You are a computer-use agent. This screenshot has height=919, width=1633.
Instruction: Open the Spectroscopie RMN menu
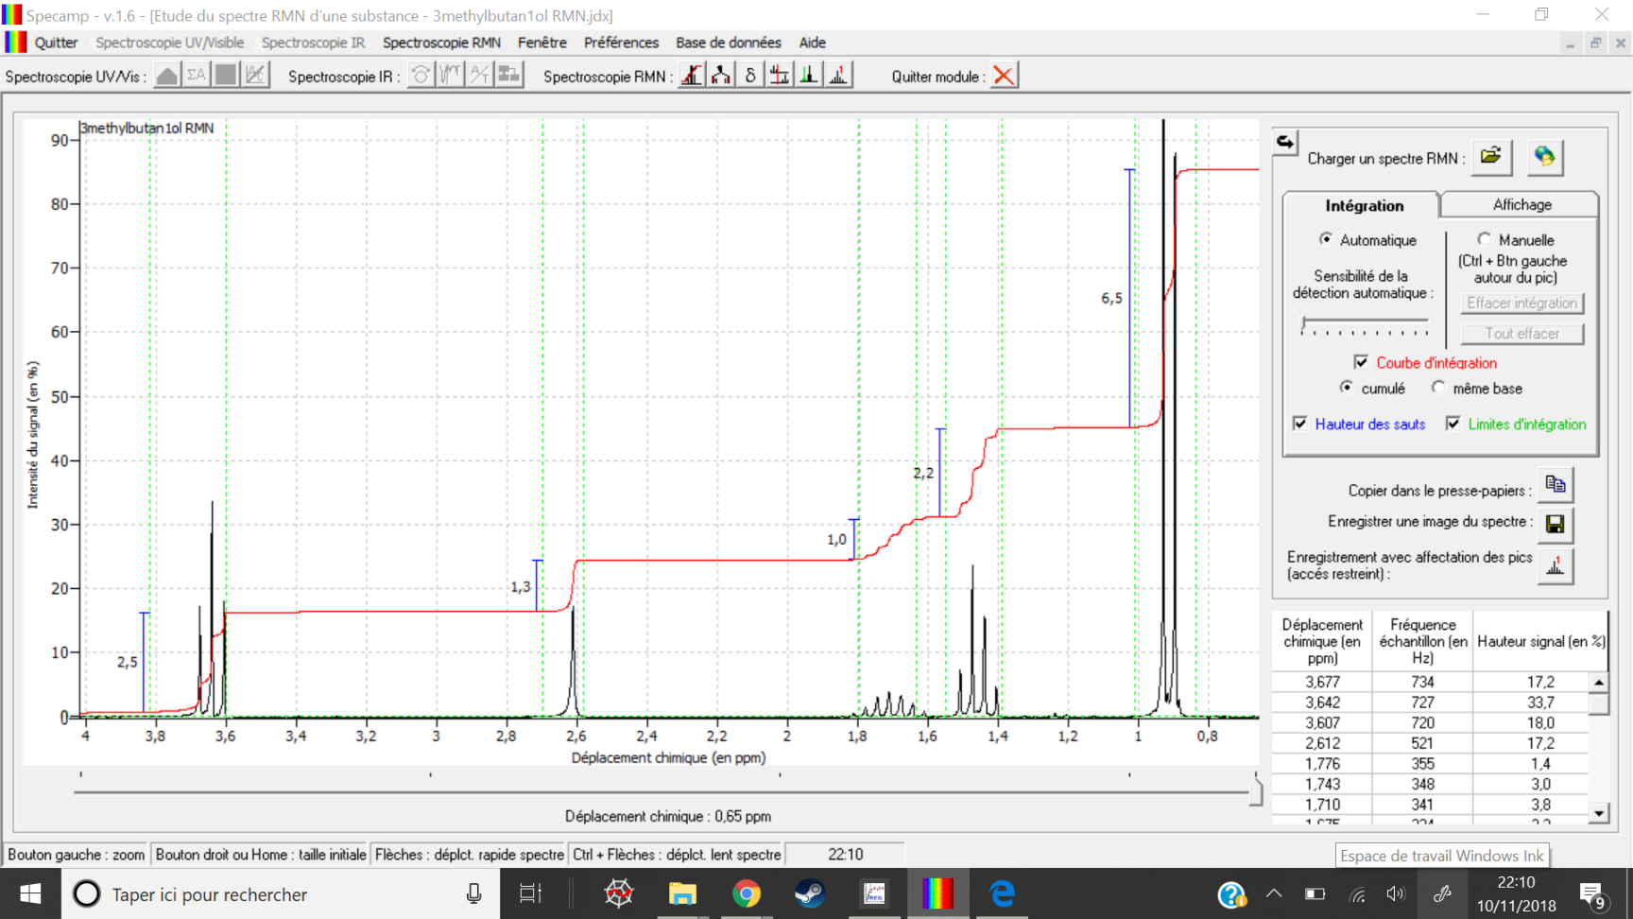pos(441,43)
